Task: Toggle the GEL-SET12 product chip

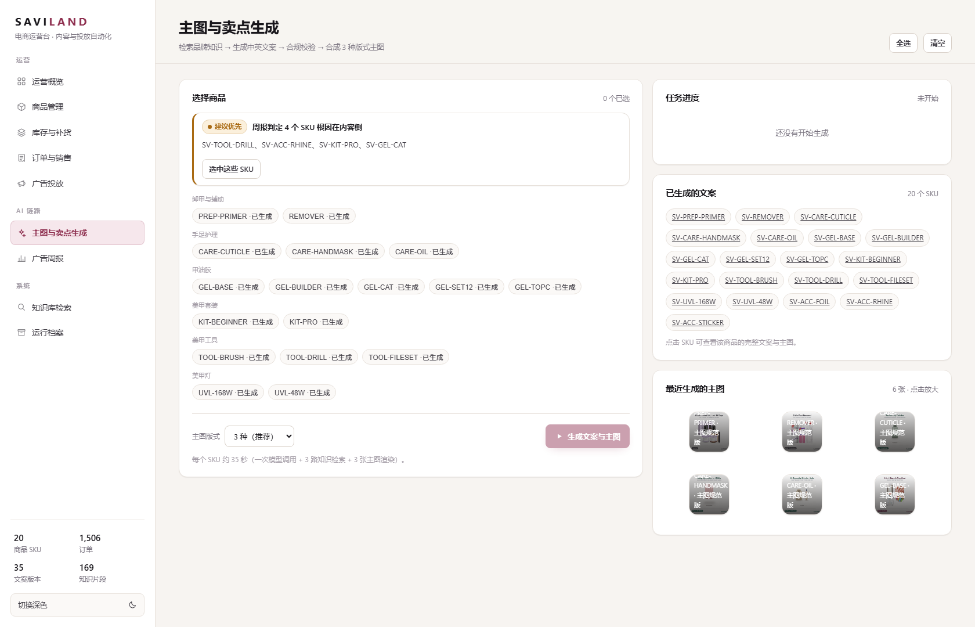Action: [x=467, y=287]
